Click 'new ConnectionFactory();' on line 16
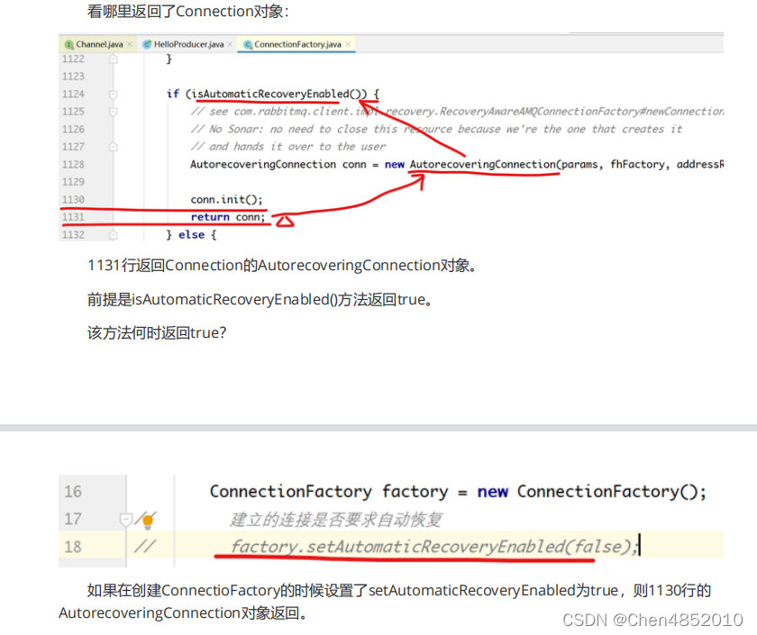 (591, 492)
